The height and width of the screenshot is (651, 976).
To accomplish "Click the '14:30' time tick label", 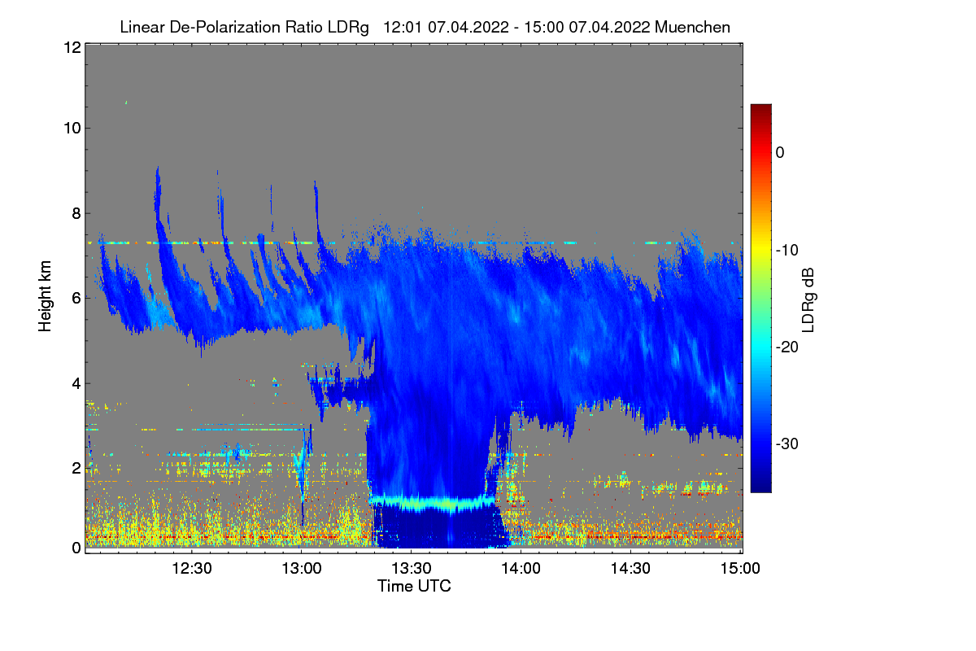I will [x=630, y=568].
